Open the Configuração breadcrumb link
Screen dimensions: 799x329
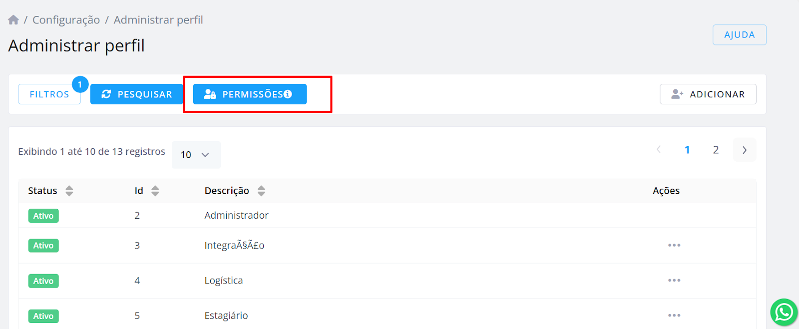[x=66, y=20]
